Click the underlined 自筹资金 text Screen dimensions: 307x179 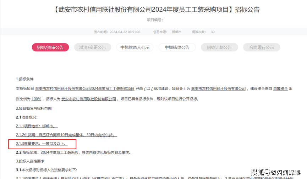(x=280, y=89)
